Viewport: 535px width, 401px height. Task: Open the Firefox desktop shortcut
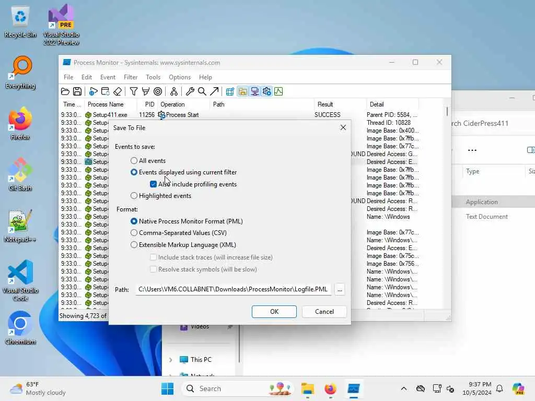click(20, 124)
